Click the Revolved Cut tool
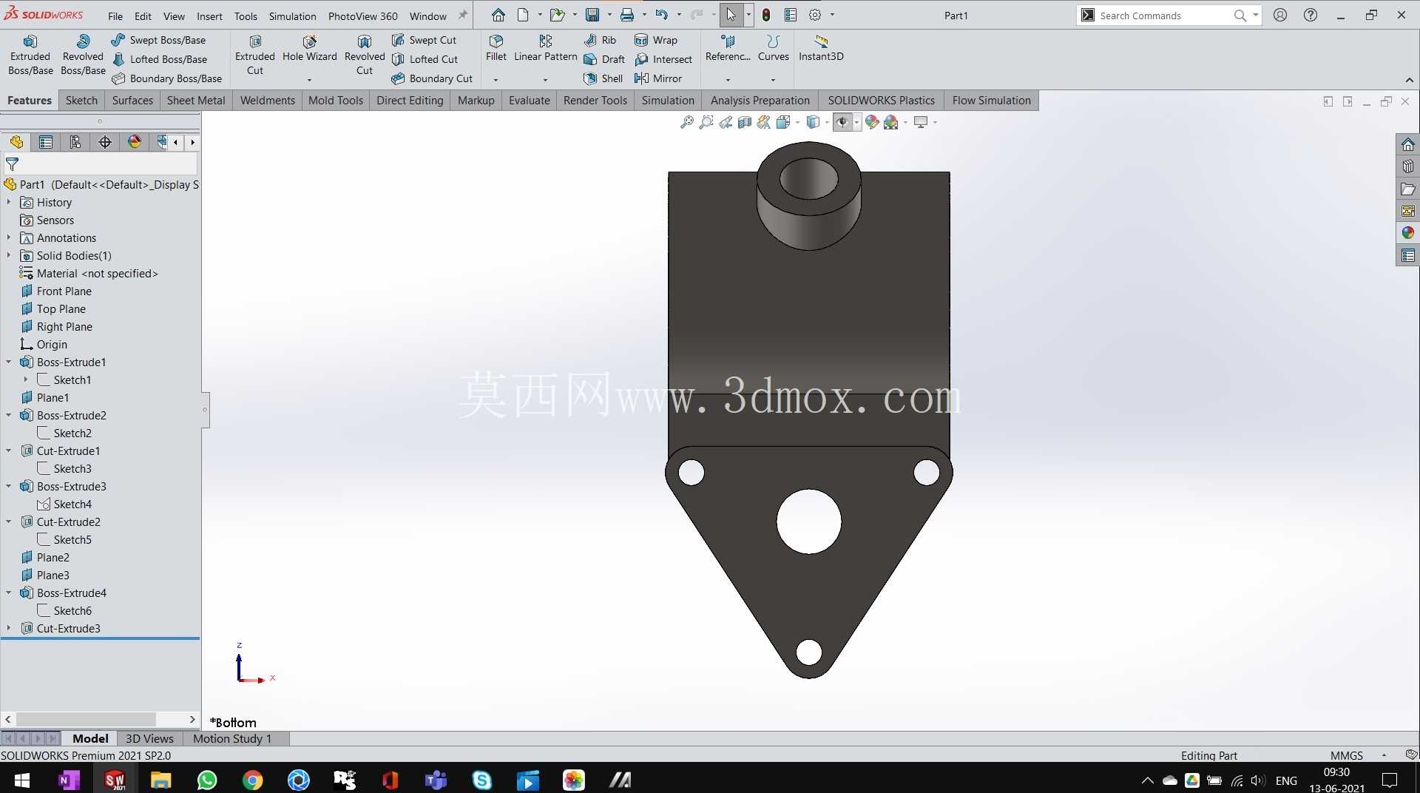The image size is (1420, 793). [x=365, y=55]
